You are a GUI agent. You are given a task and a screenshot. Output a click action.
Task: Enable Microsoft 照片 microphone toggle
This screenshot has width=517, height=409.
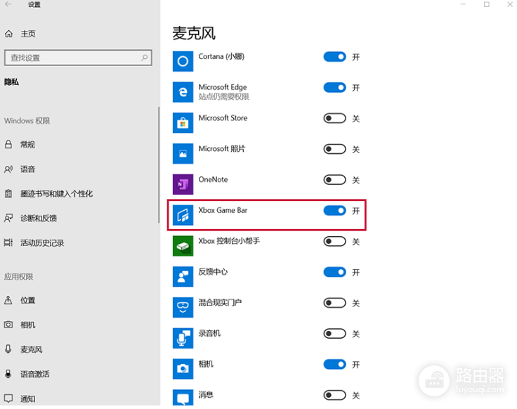coord(334,149)
